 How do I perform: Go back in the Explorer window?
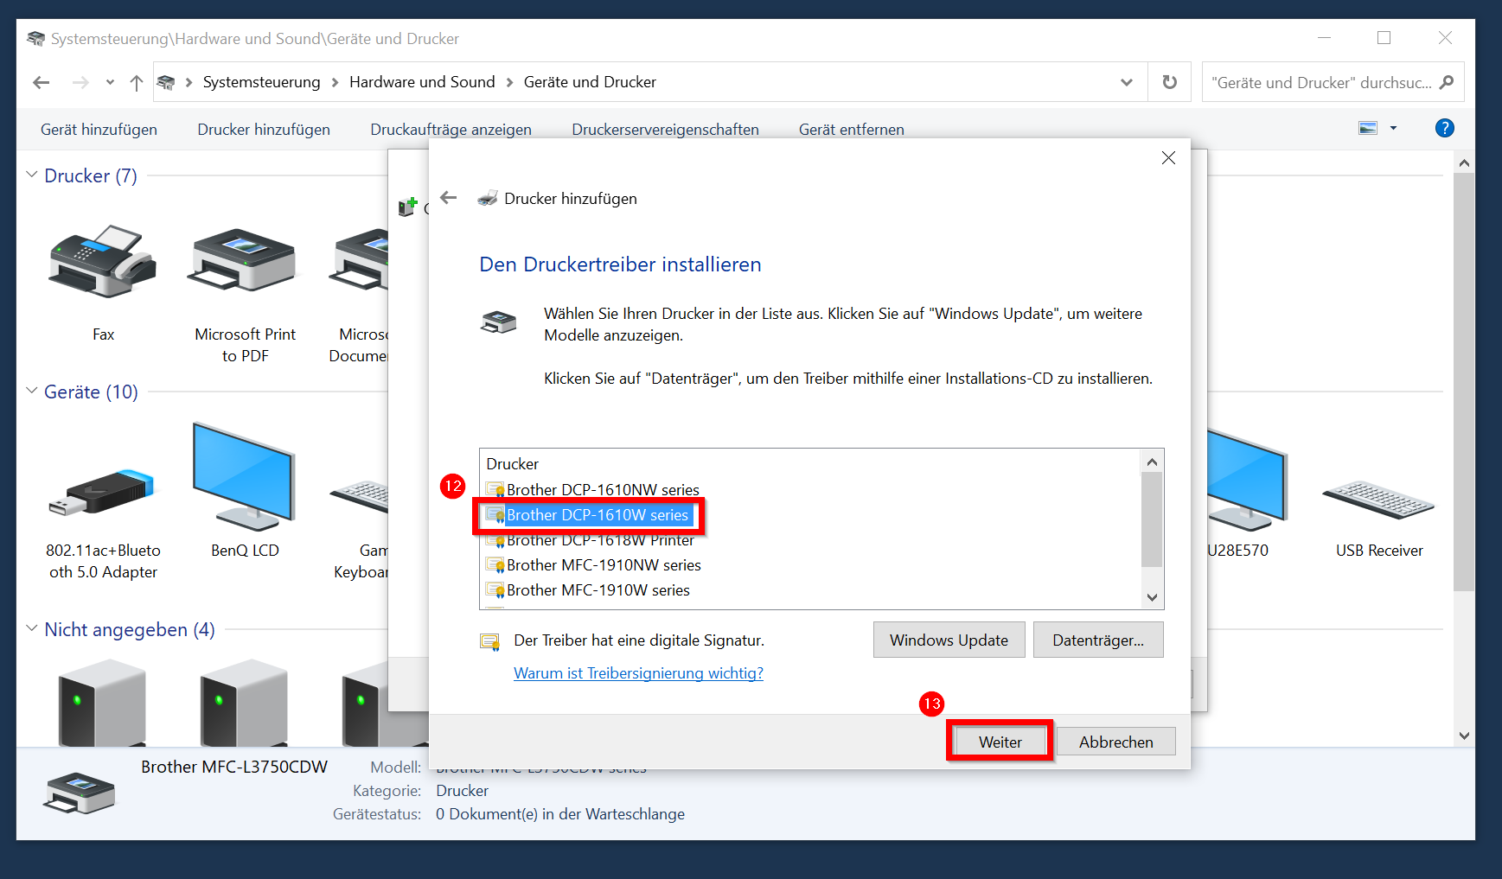tap(41, 82)
